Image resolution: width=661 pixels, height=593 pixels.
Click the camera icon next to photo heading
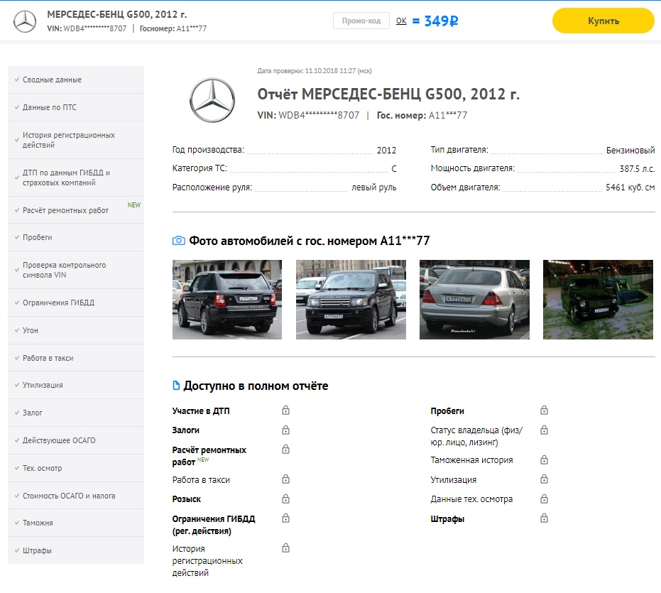[x=179, y=241]
